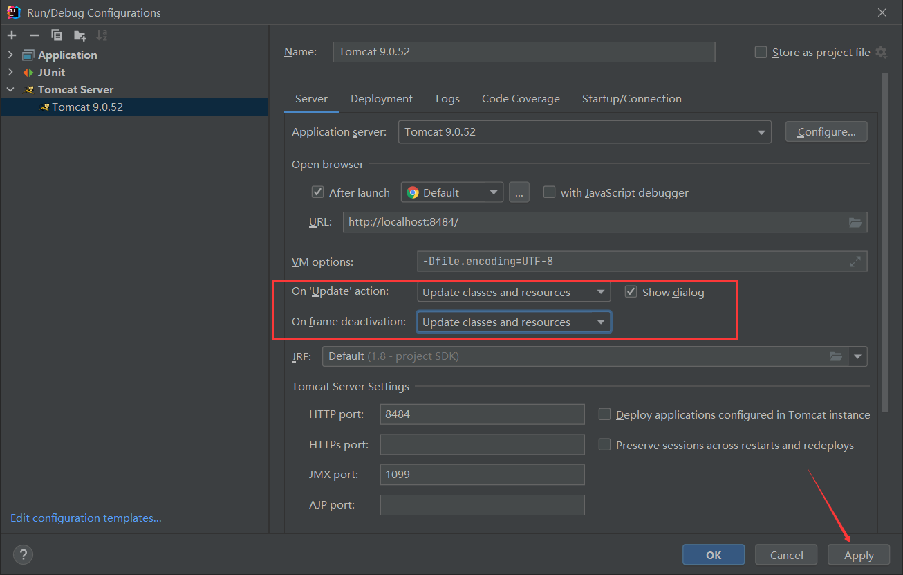Expand the Application tree node
The width and height of the screenshot is (903, 575).
point(10,55)
